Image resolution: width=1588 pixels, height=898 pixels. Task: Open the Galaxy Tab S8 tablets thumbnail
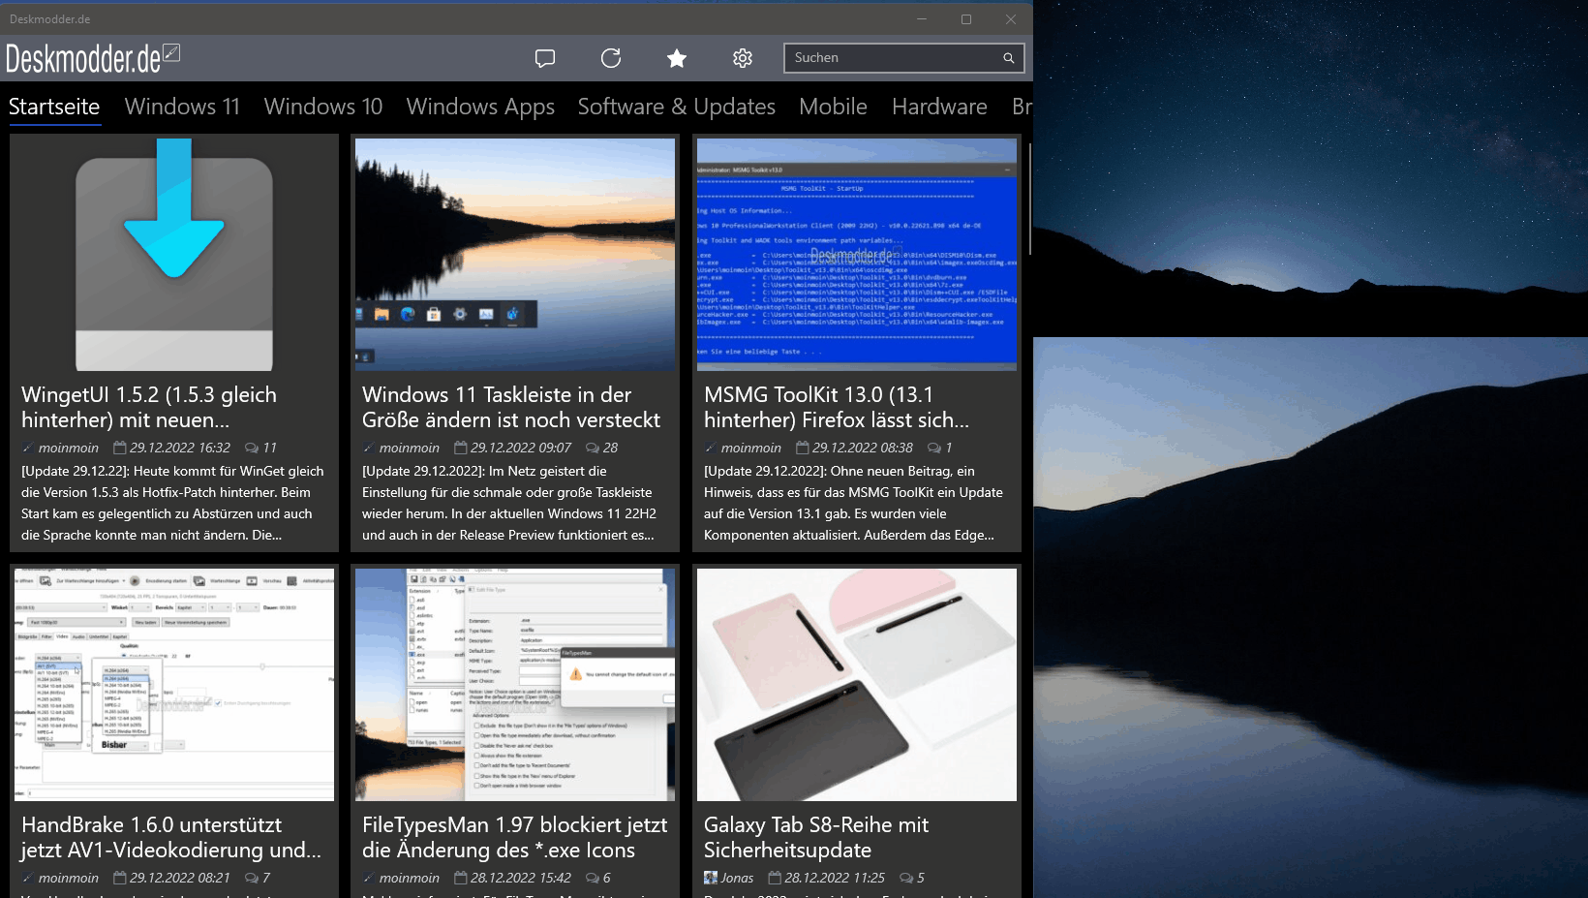pyautogui.click(x=857, y=685)
